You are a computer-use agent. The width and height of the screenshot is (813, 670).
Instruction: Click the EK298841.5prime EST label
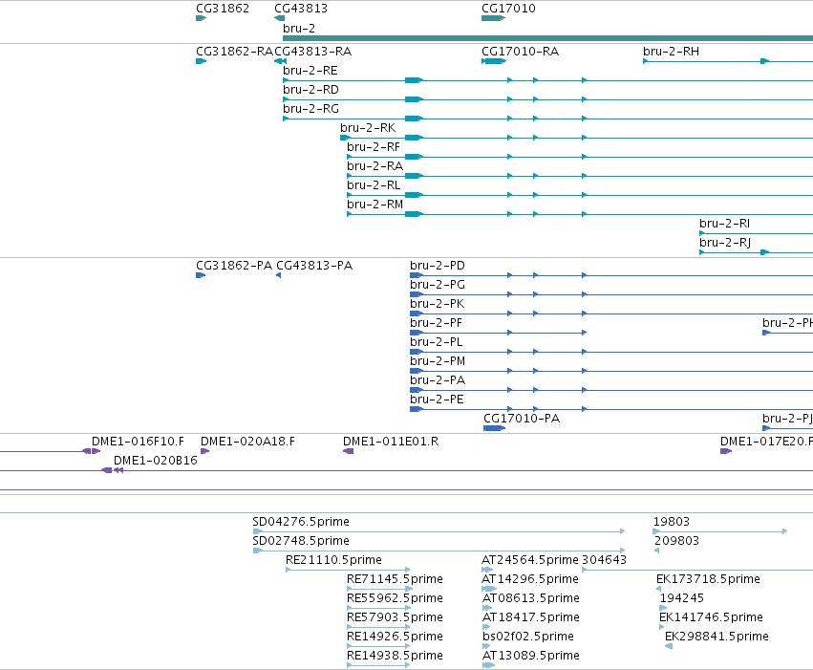(717, 637)
